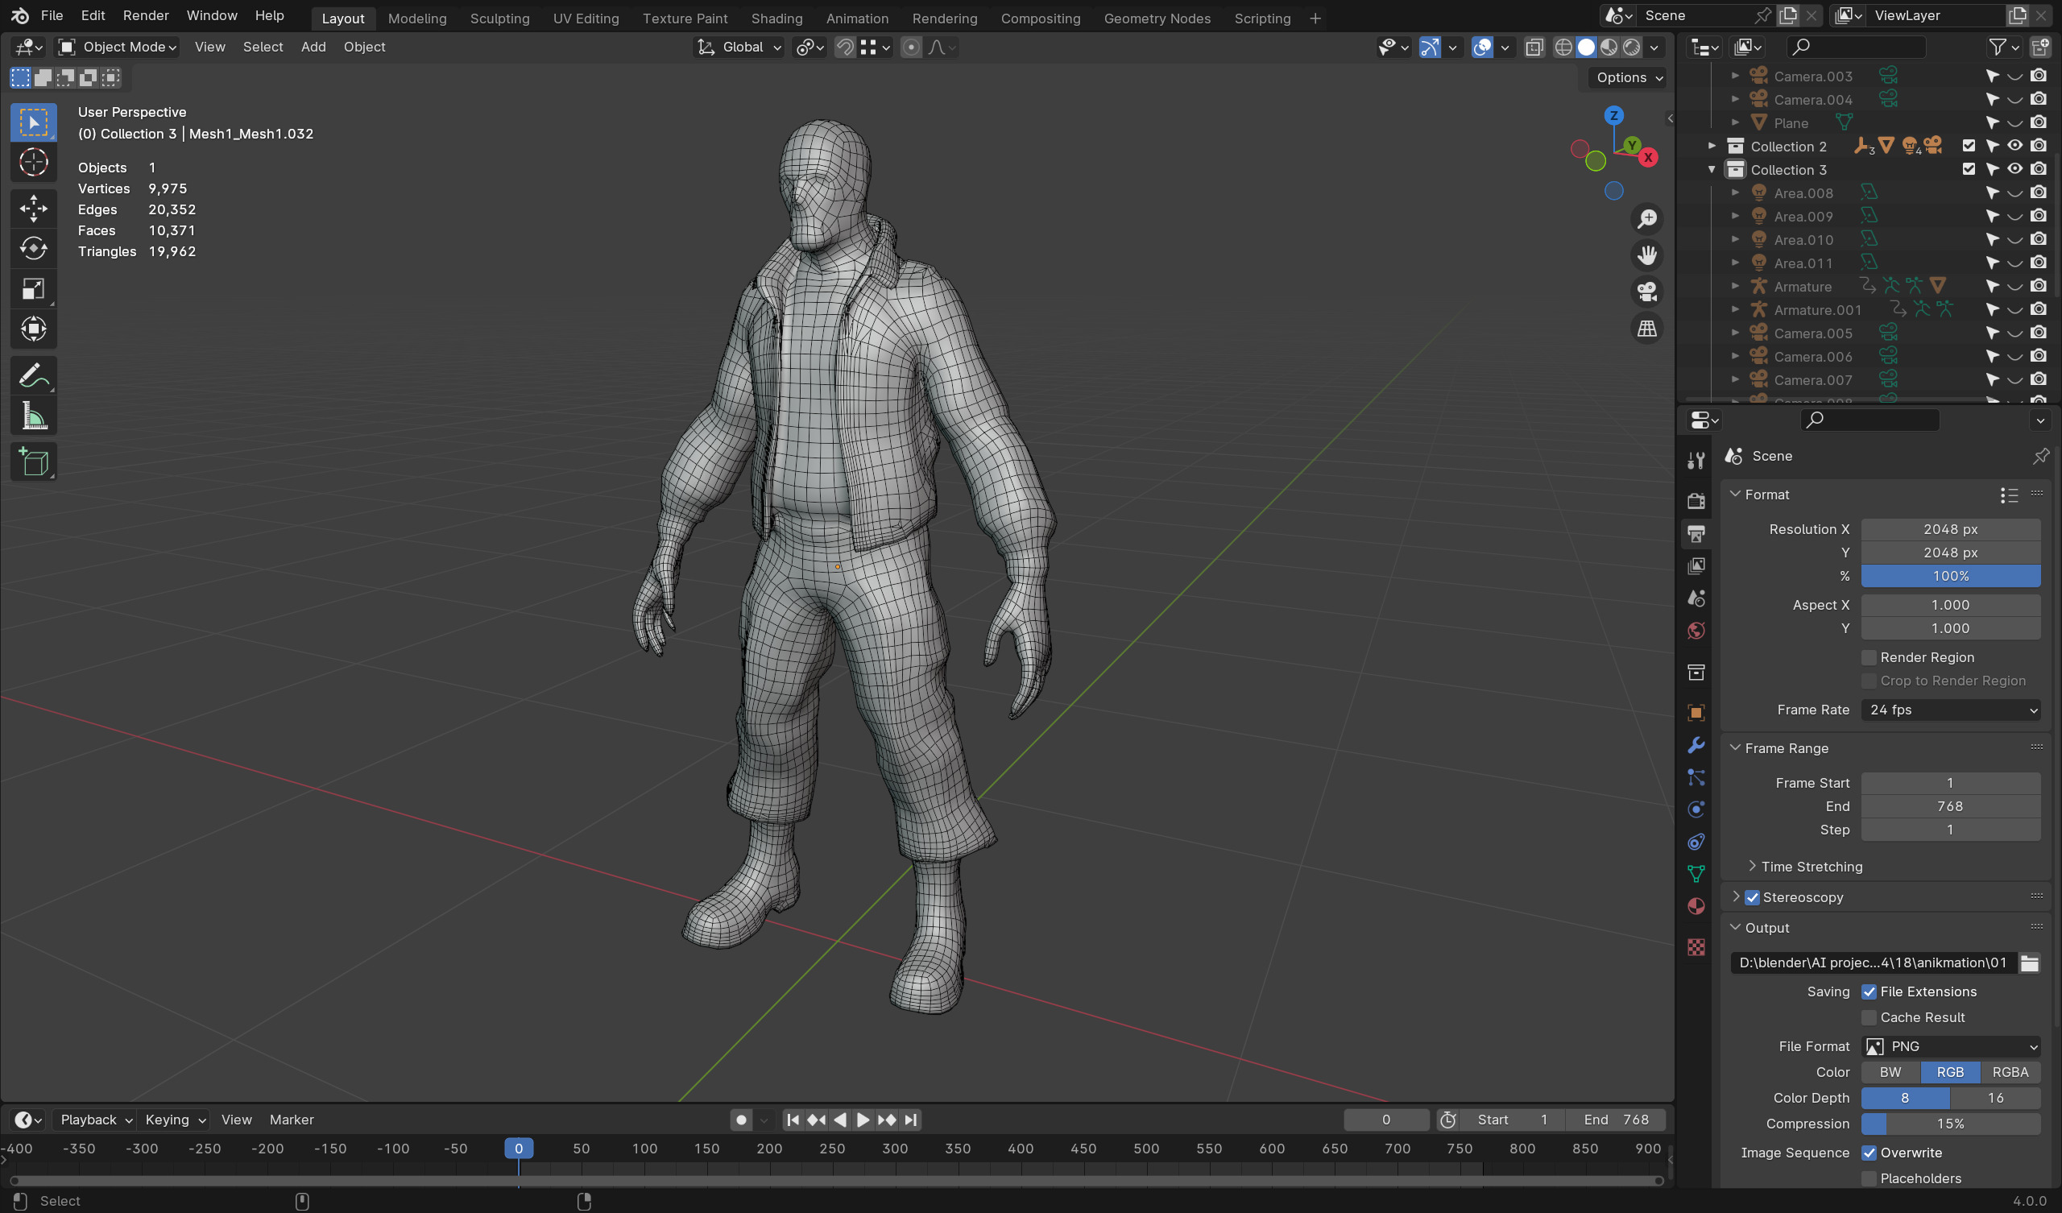Open the Tool properties tab
Screen dimensions: 2062x1213
click(x=1696, y=461)
